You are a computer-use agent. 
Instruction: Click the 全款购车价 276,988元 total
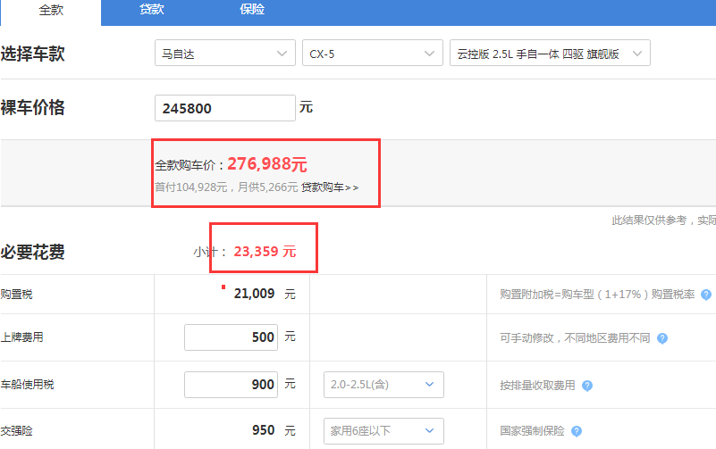[x=231, y=164]
